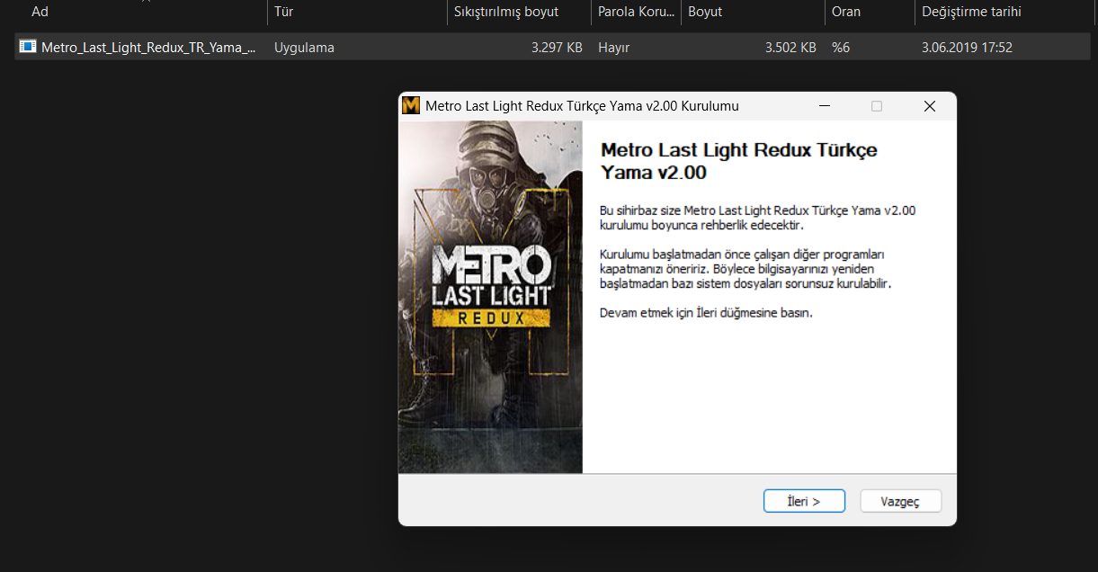The height and width of the screenshot is (572, 1098).
Task: Click the installer window title text
Action: coord(582,106)
